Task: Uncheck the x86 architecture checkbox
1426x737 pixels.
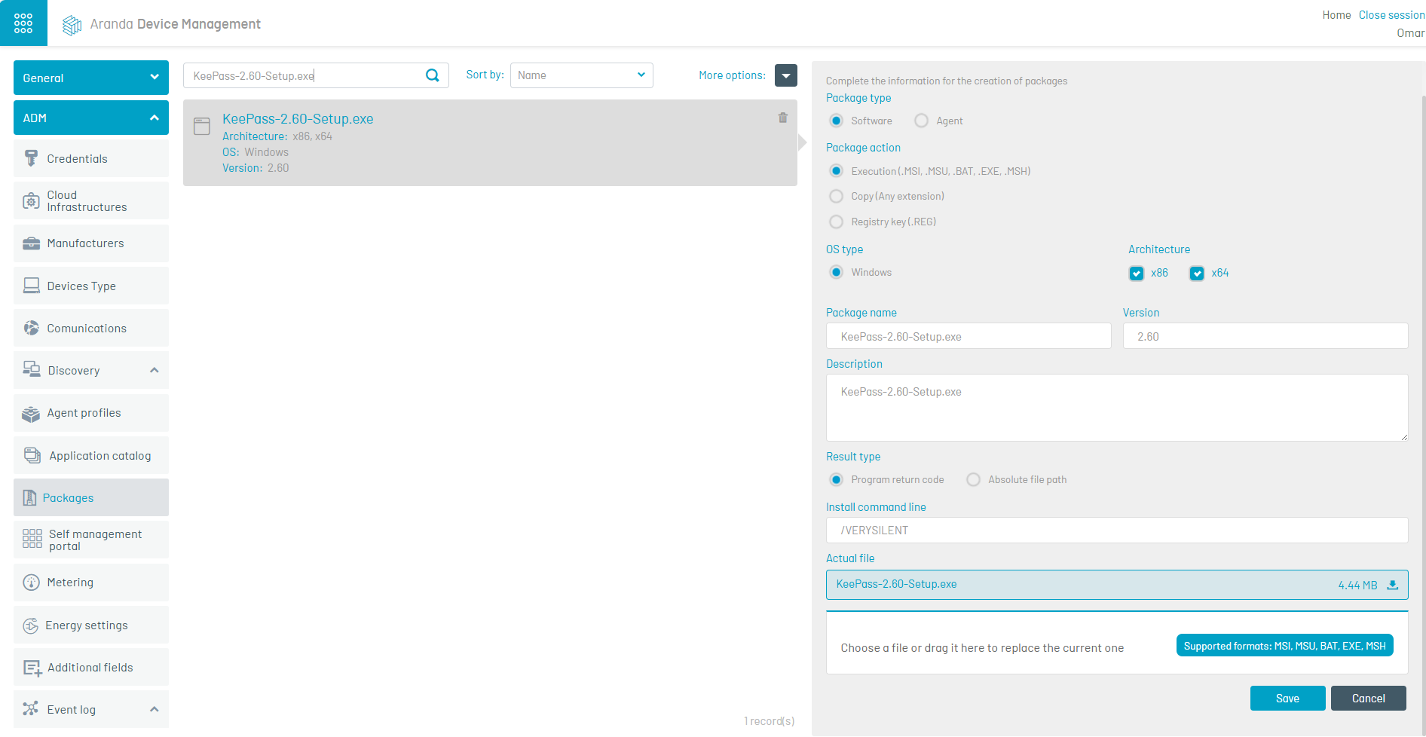Action: click(x=1136, y=274)
